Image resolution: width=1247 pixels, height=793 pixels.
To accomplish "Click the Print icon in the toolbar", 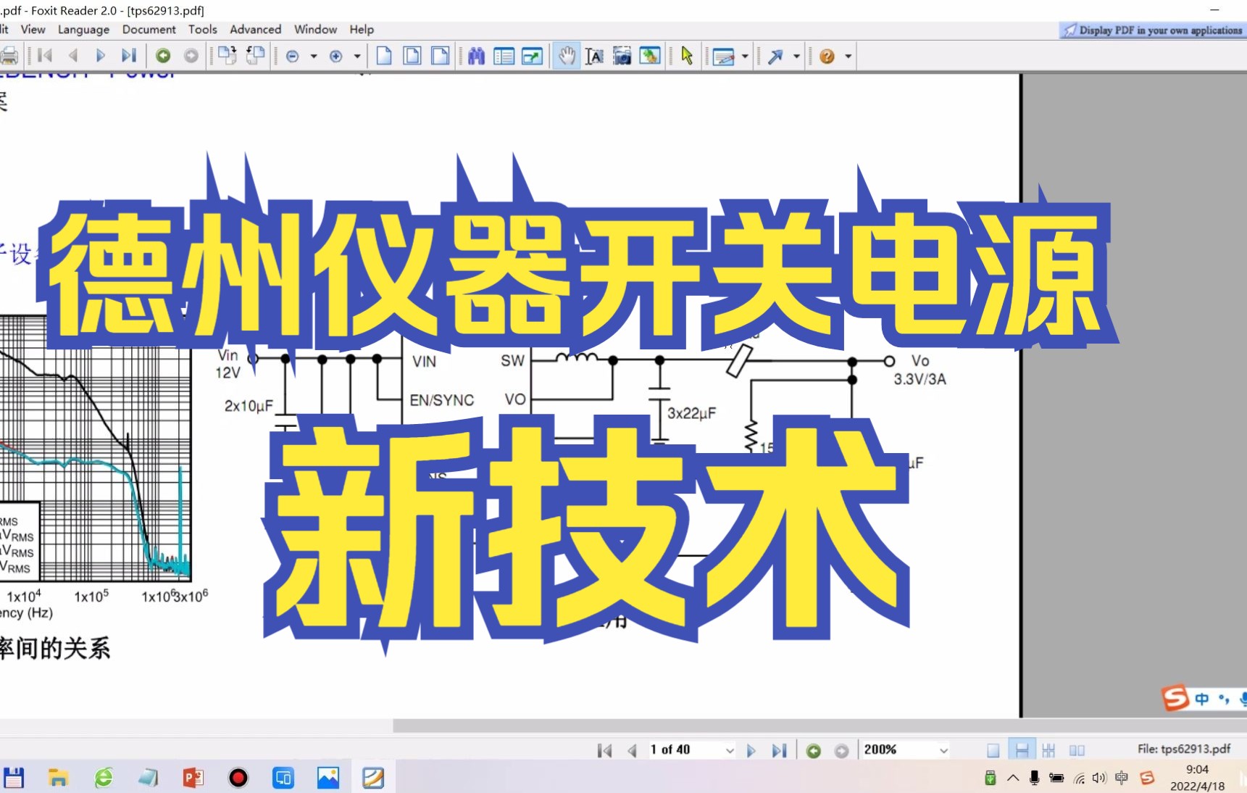I will [x=9, y=56].
